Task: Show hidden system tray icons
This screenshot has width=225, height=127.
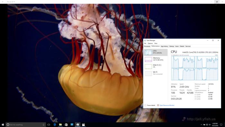Action: click(201, 124)
